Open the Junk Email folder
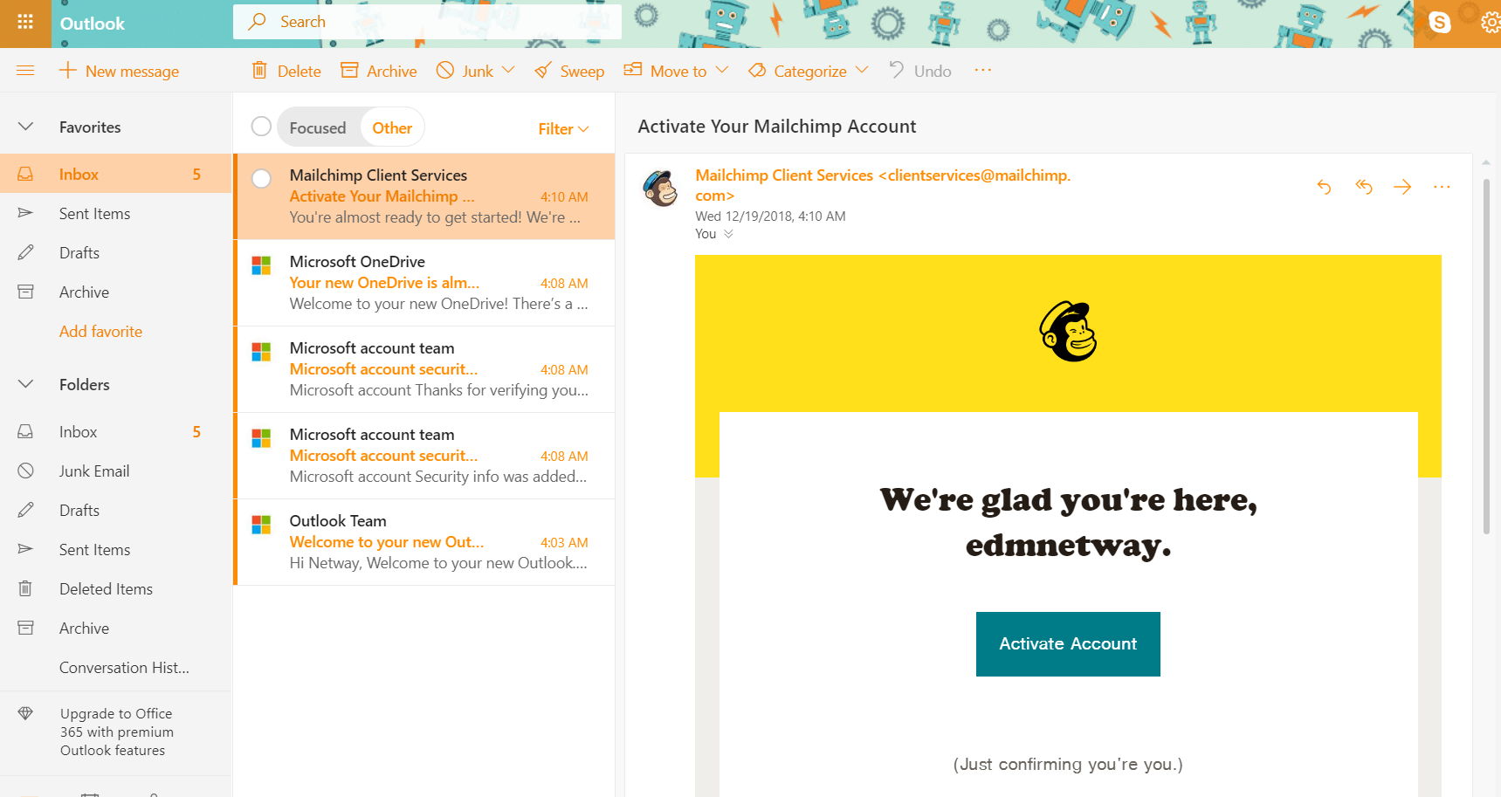Screen dimensions: 1501x797 94,471
